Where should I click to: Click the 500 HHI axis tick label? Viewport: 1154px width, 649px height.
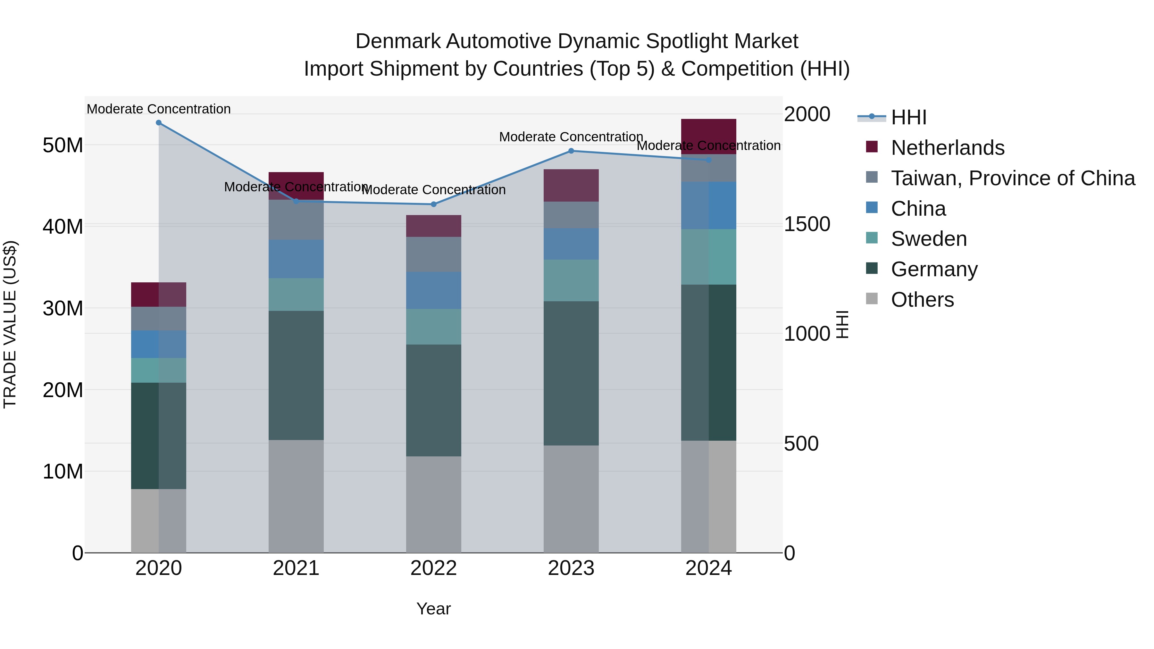click(801, 444)
